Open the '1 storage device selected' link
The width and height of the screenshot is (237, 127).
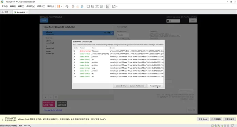[53, 110]
